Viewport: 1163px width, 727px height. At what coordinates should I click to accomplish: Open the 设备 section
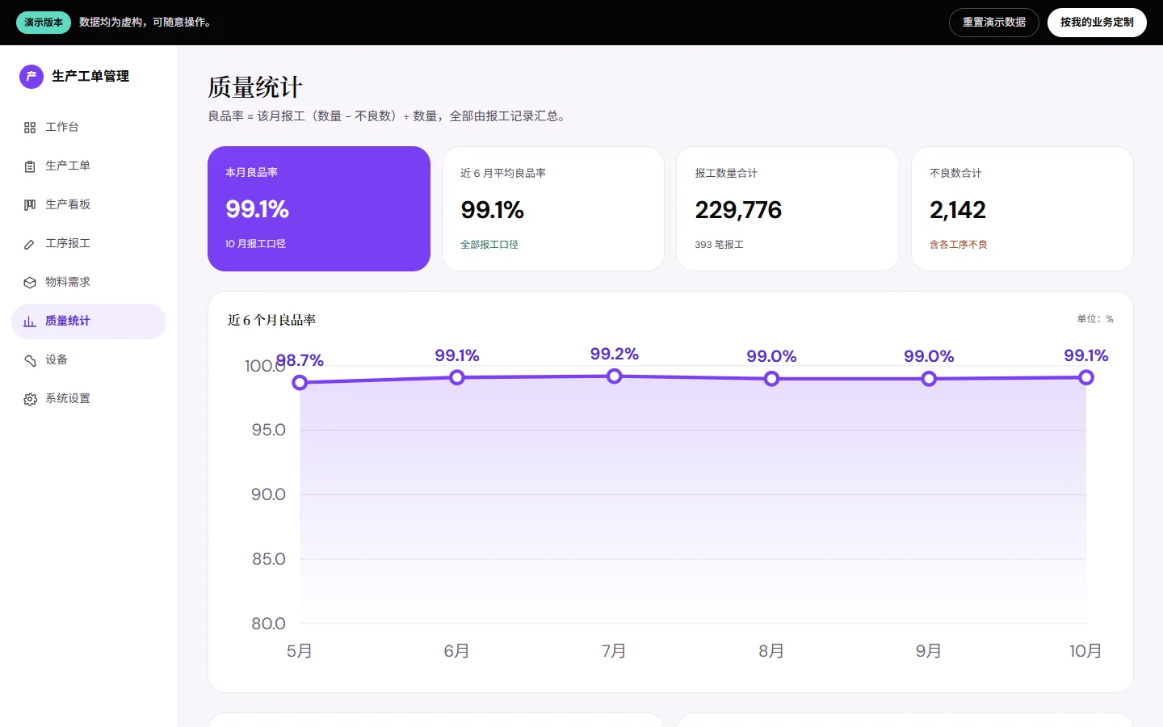89,360
